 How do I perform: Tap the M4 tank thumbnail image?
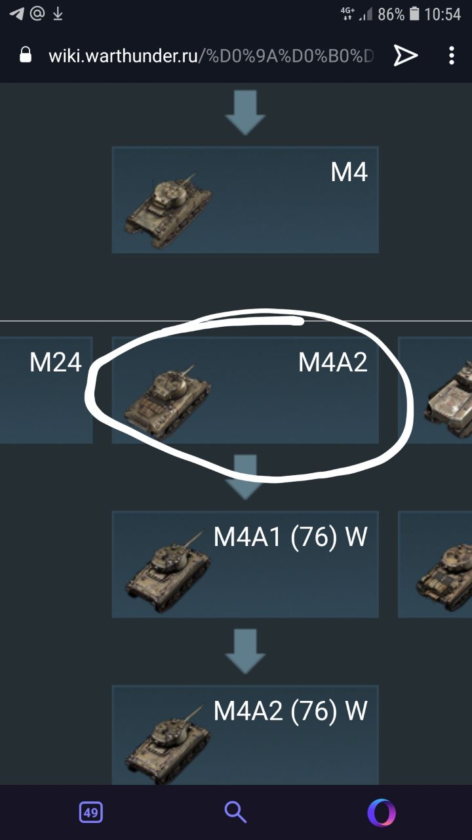pyautogui.click(x=168, y=209)
